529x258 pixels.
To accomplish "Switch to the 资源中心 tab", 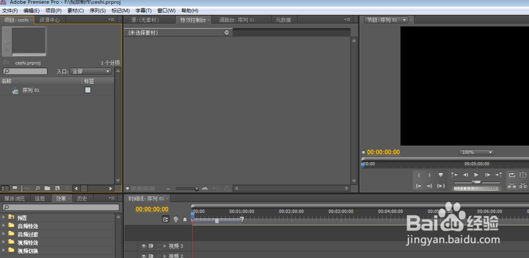I will pos(50,20).
